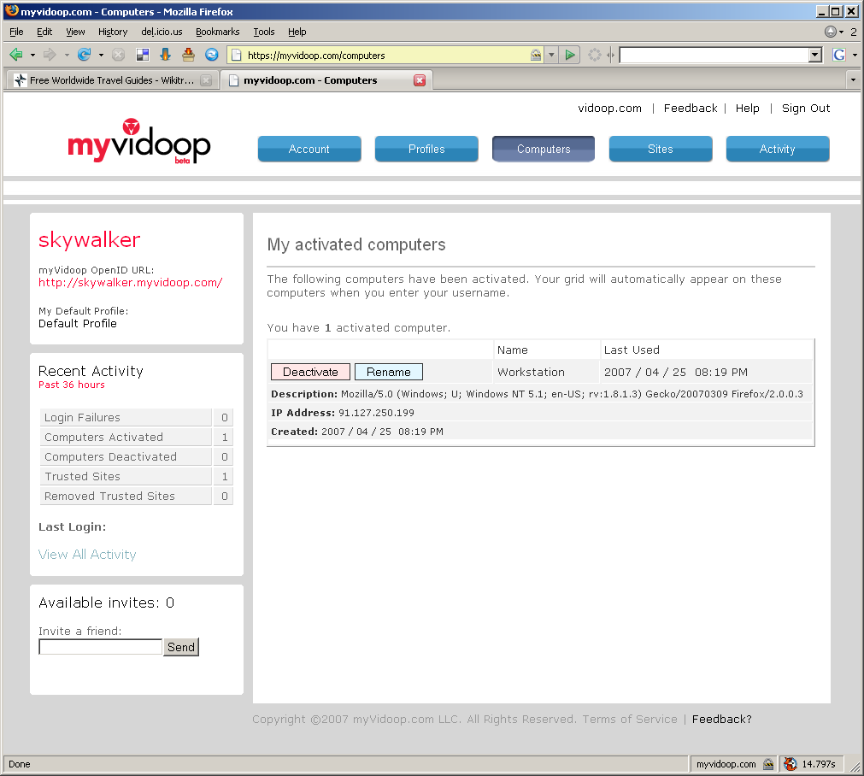Open the File menu
The image size is (864, 776).
coord(16,32)
